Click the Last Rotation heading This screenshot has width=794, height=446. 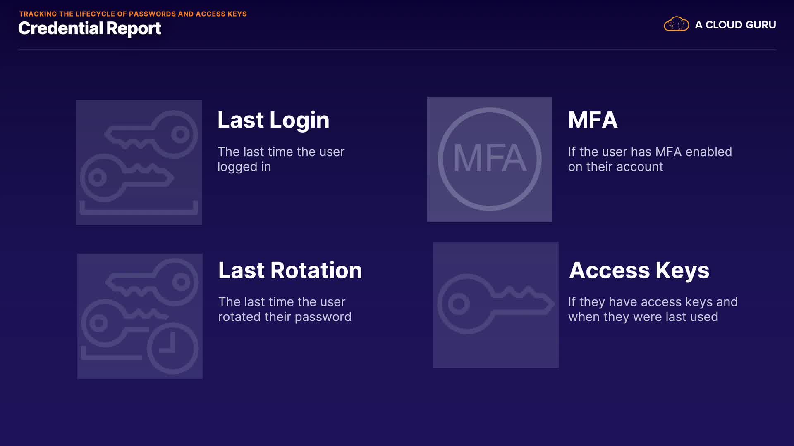(290, 270)
